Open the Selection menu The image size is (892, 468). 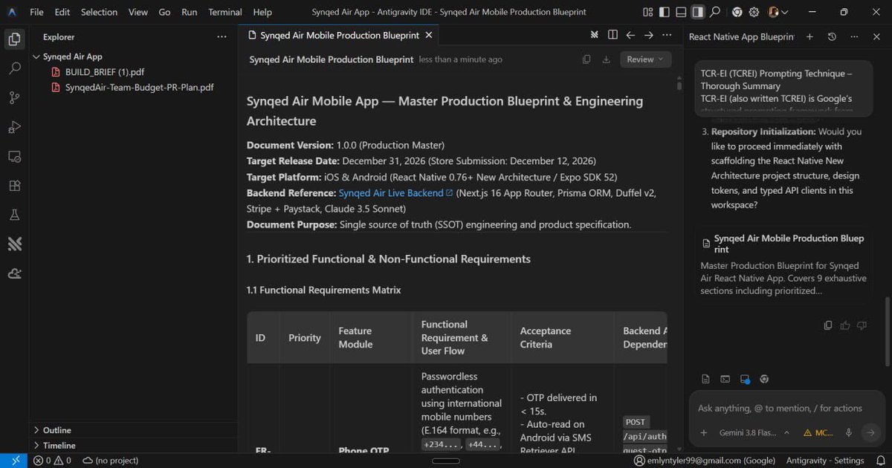(x=99, y=12)
